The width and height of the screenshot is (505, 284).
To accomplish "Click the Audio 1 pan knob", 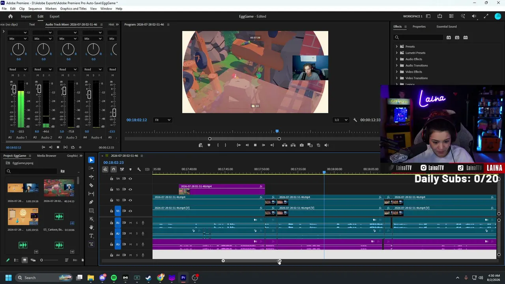I will 18,49.
